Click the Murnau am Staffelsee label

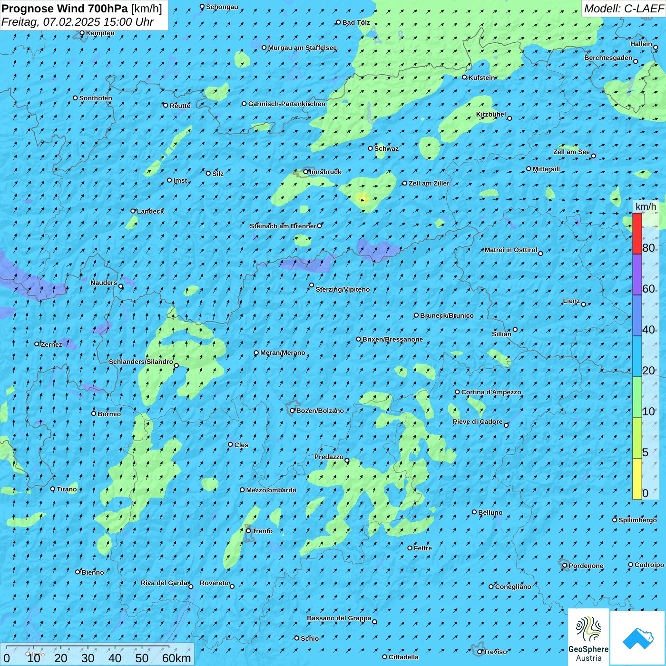click(303, 48)
